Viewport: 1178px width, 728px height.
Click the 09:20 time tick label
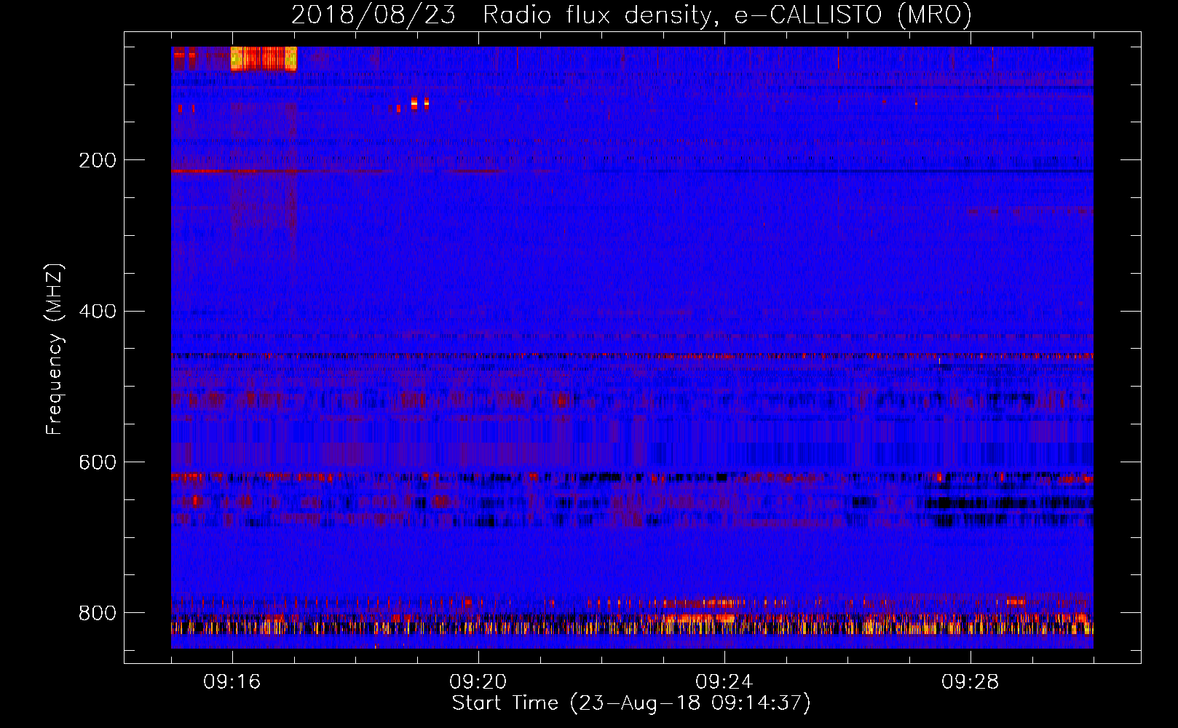point(478,682)
